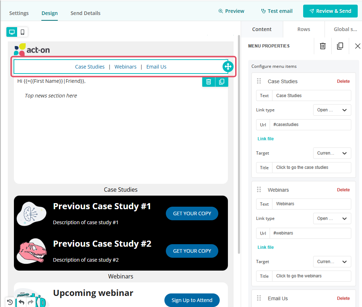362x307 pixels.
Task: Click Link file under Case Studies
Action: [x=265, y=139]
